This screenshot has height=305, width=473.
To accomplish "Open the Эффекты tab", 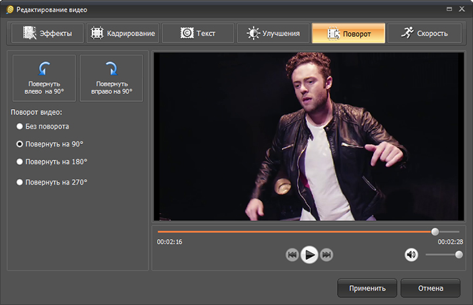I will (47, 33).
